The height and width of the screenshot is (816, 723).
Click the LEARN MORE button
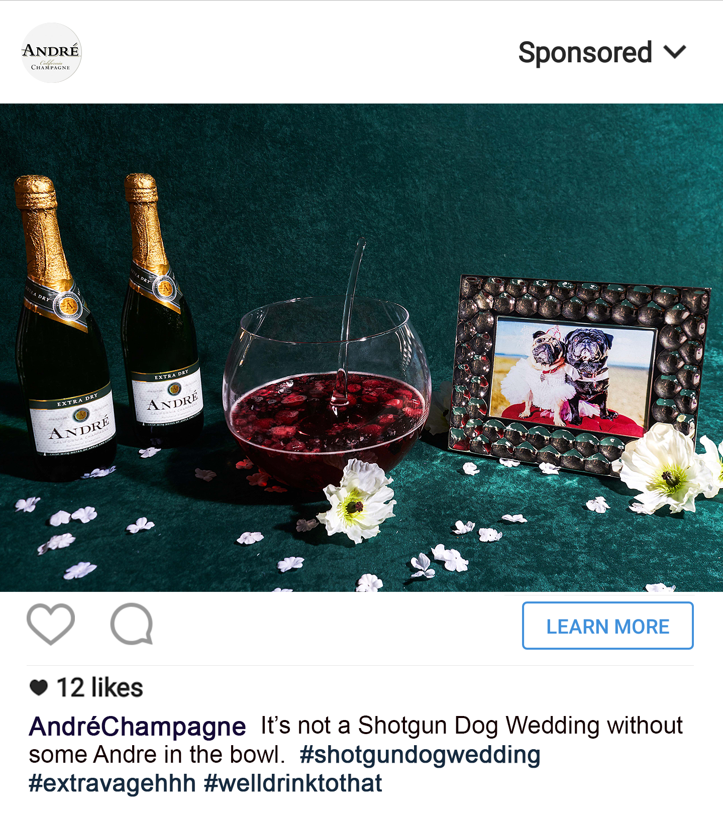click(x=608, y=626)
